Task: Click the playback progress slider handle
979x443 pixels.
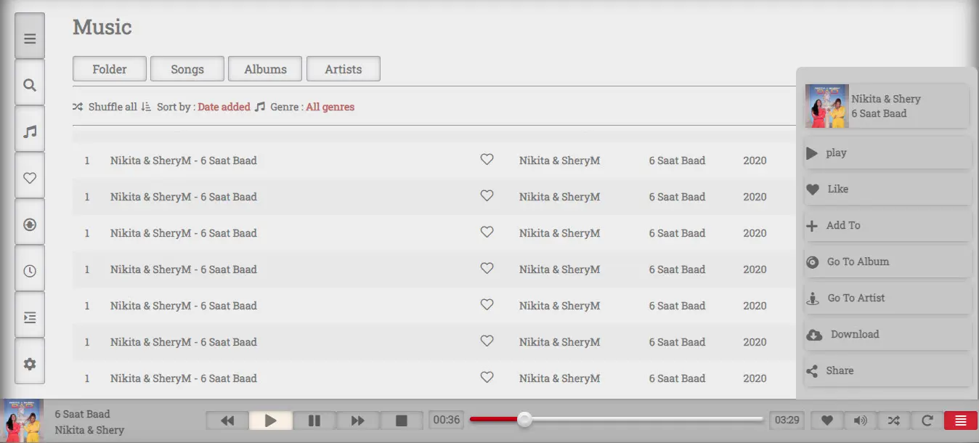Action: (524, 419)
